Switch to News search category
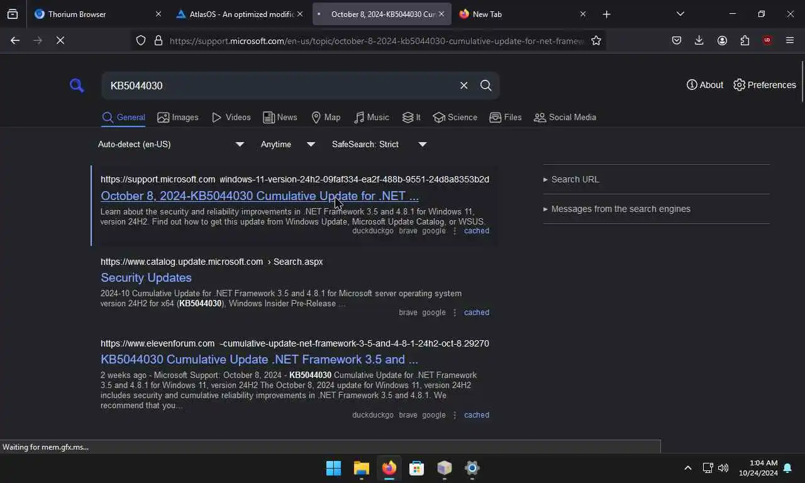805x483 pixels. point(280,117)
